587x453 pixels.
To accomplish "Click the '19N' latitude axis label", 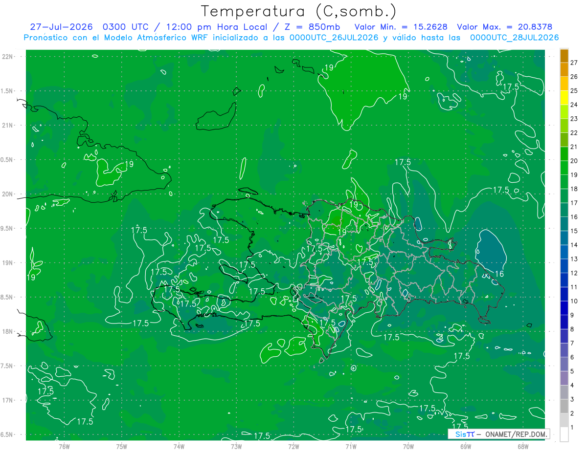I will click(x=8, y=263).
